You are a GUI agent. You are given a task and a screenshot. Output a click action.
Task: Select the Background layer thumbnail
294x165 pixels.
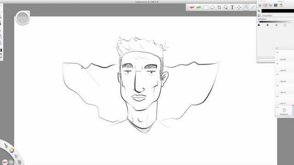point(284,110)
